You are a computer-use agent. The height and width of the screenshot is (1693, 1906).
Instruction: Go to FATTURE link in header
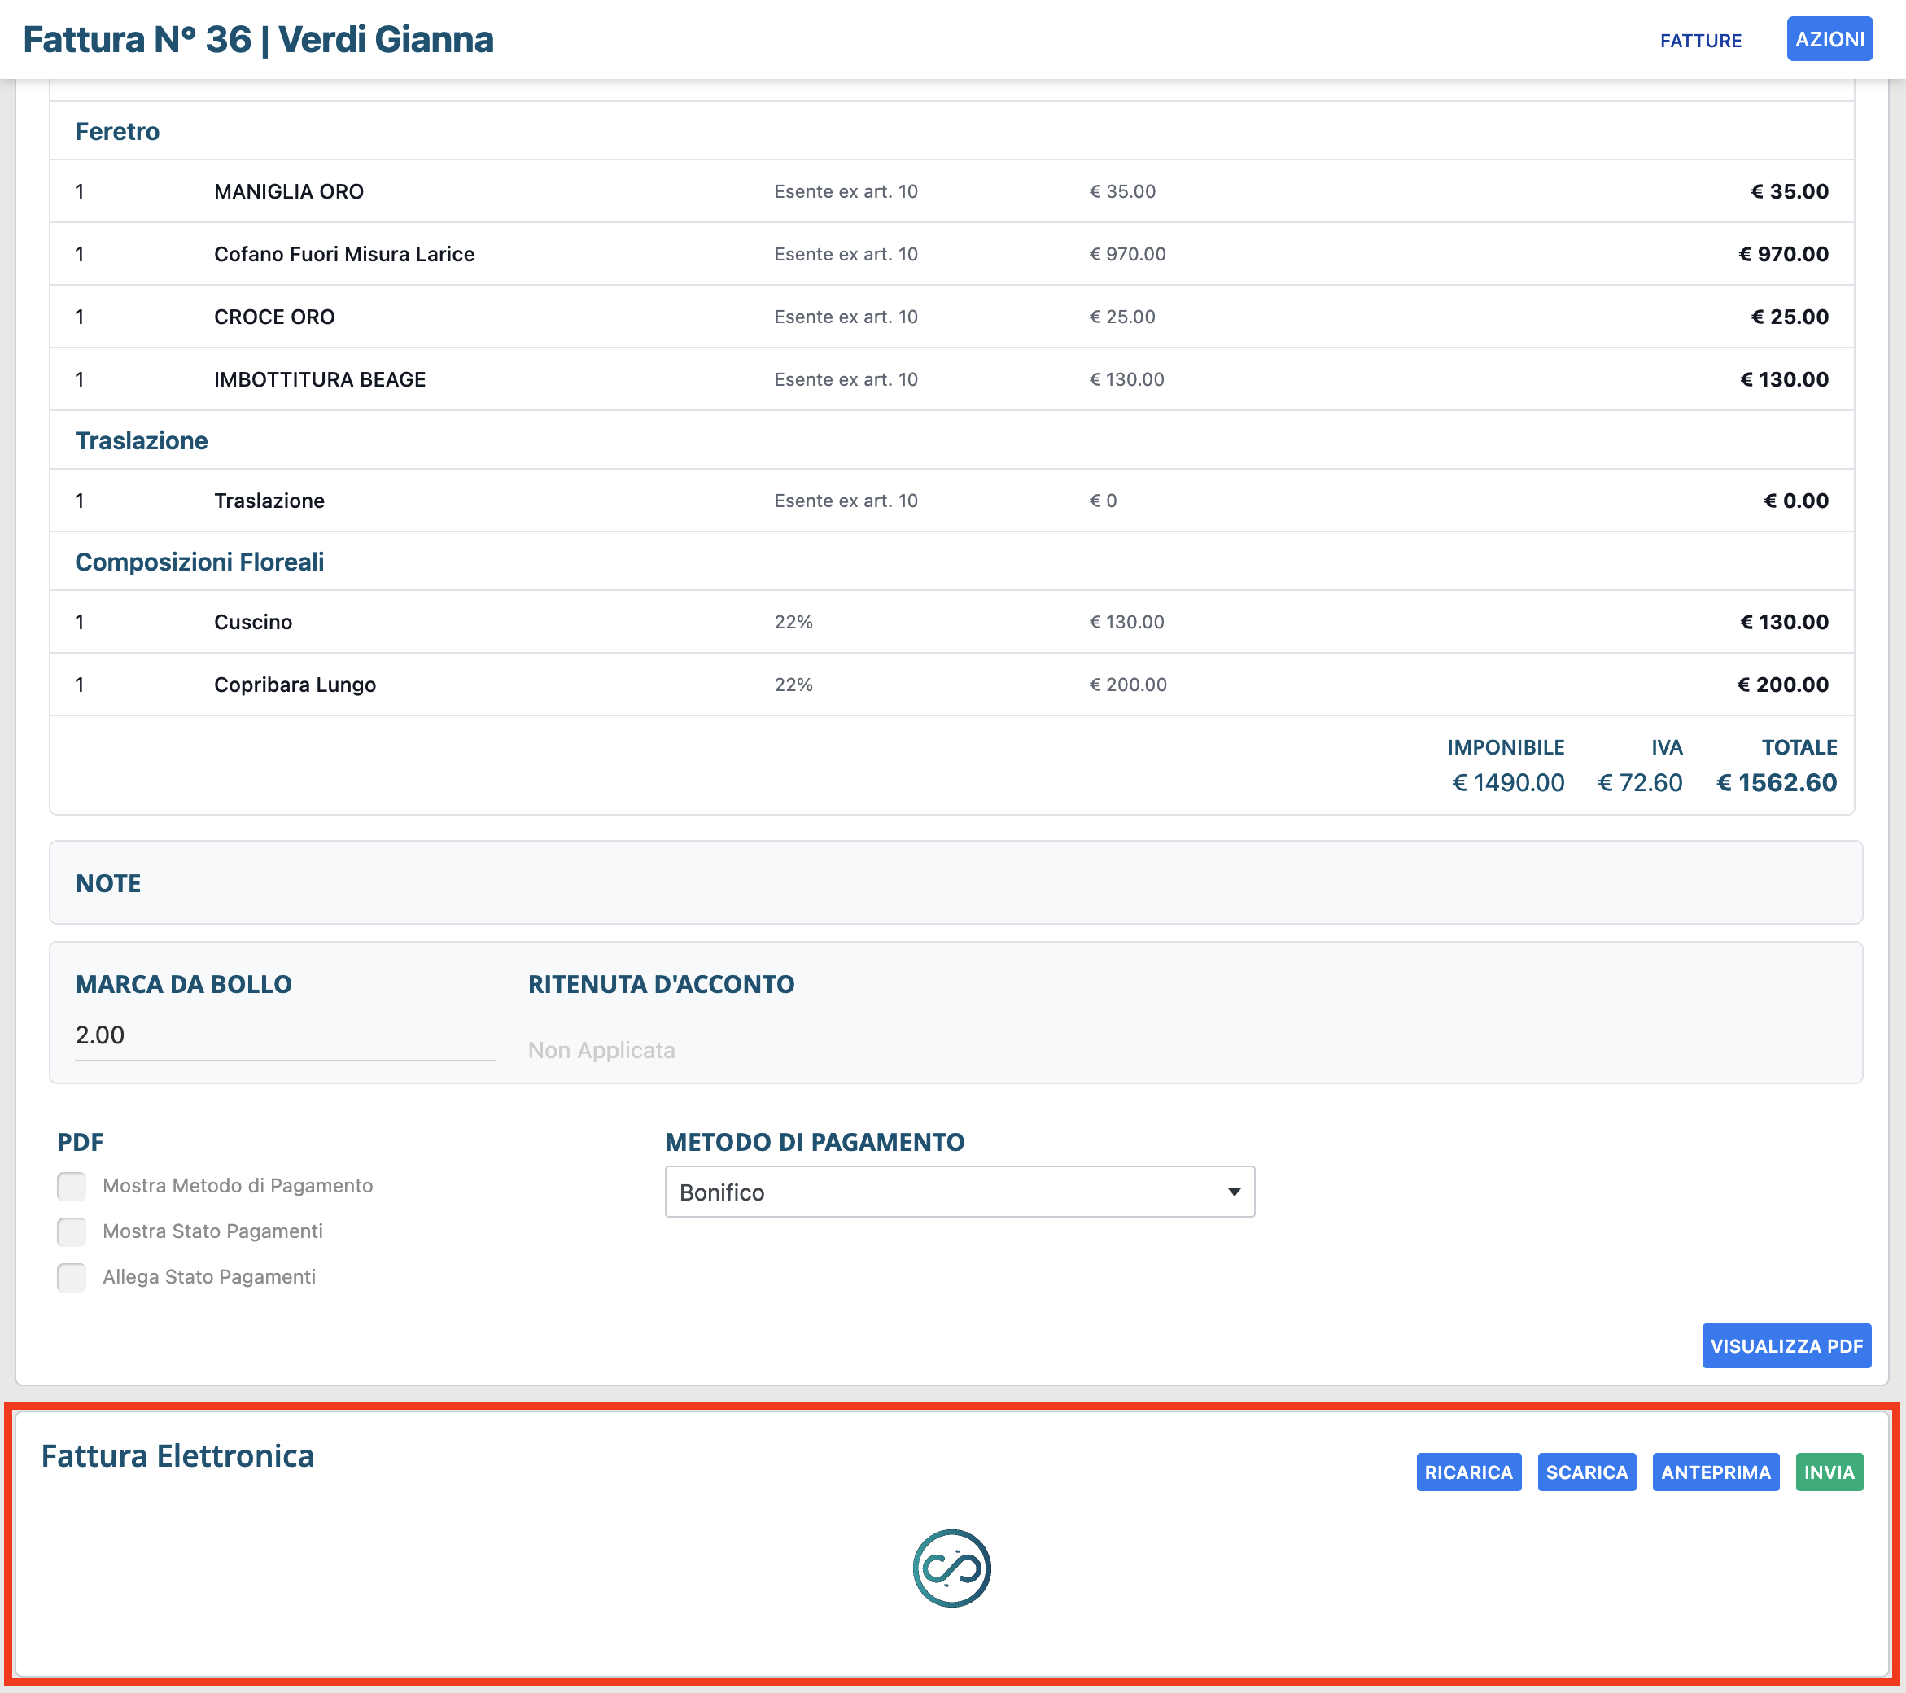tap(1700, 40)
